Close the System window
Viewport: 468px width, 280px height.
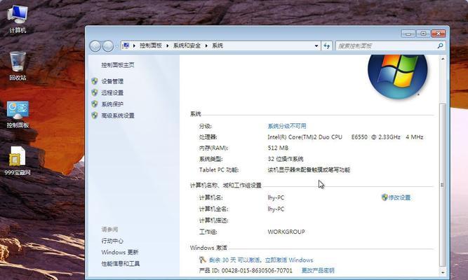439,34
